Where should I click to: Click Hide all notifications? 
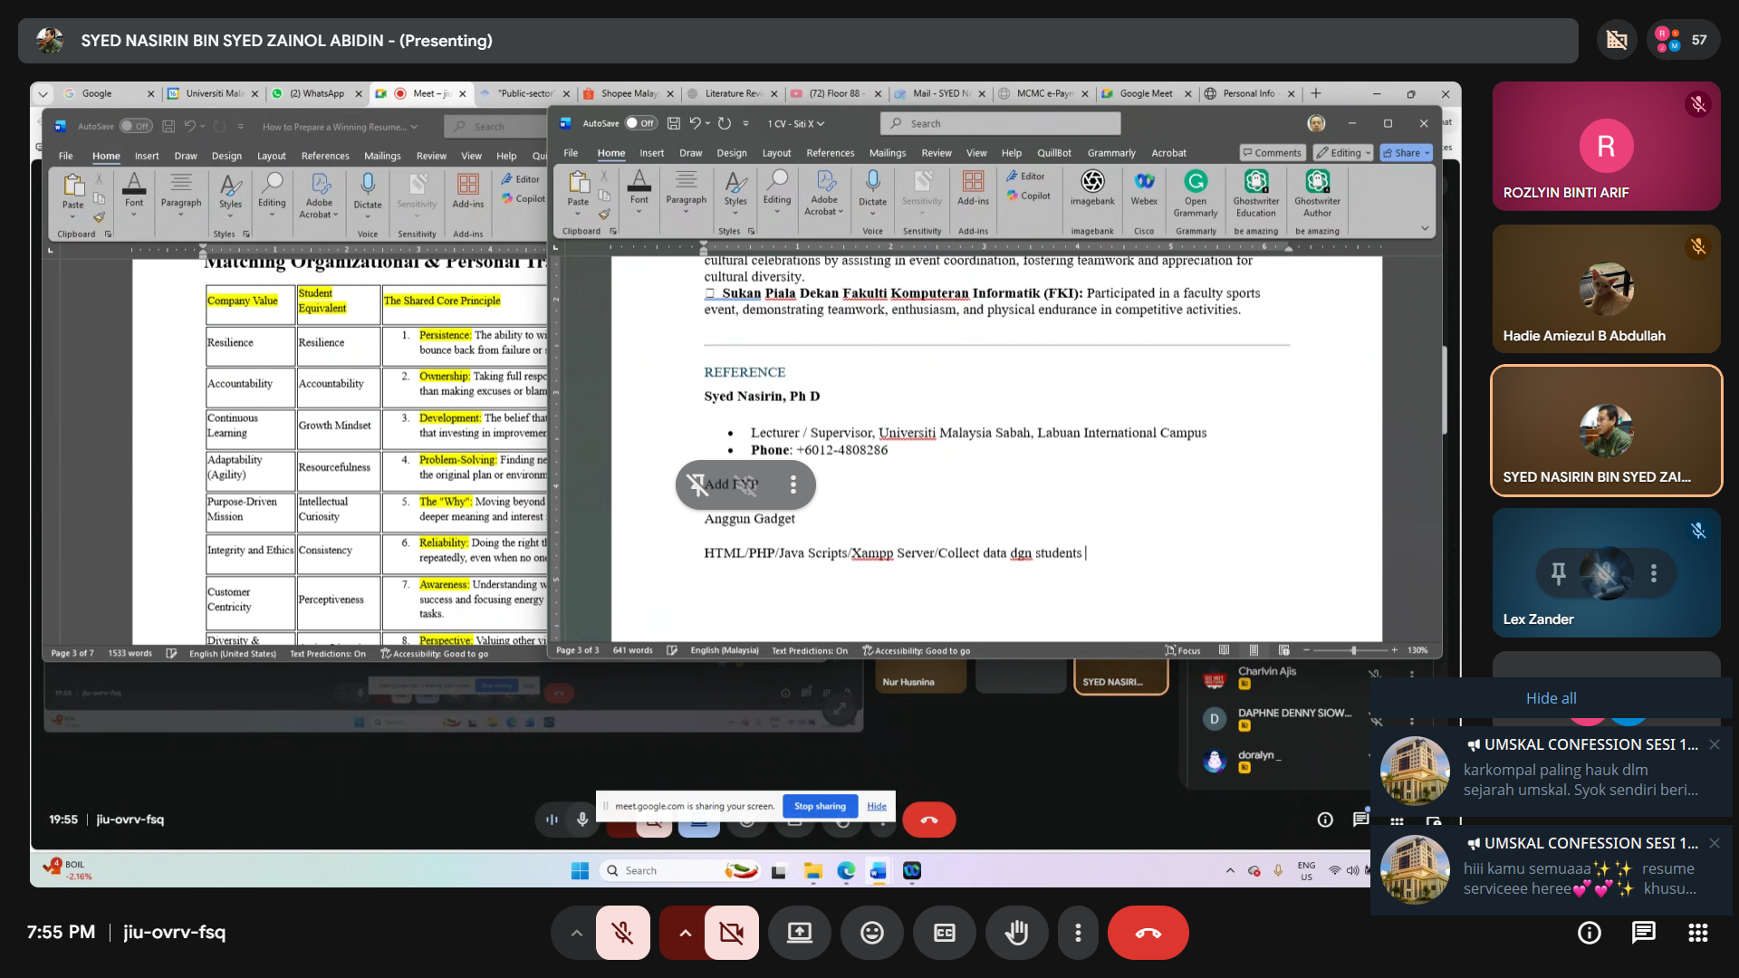(1551, 698)
